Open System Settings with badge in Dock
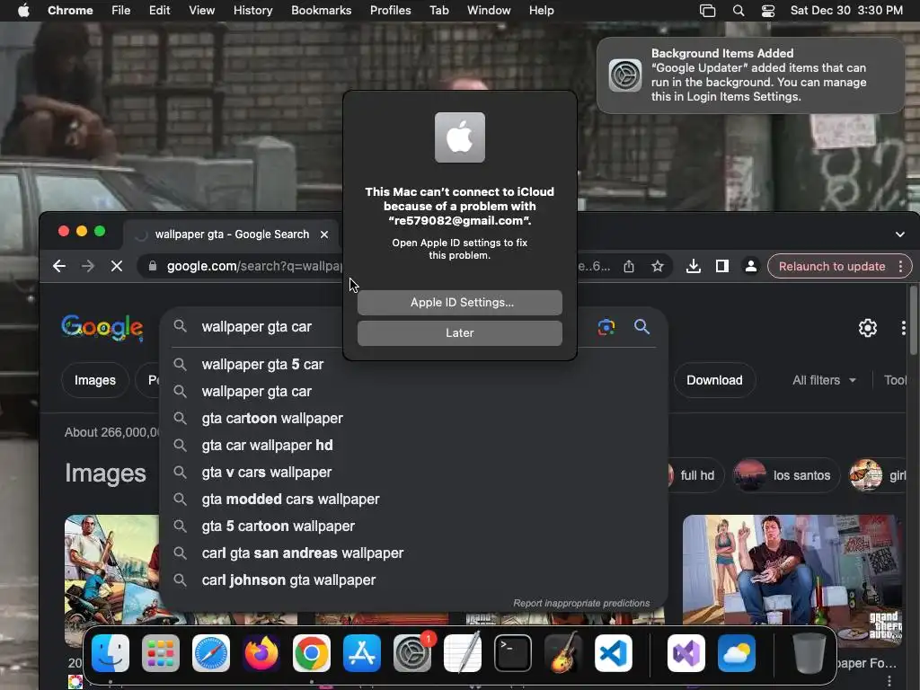 tap(412, 653)
